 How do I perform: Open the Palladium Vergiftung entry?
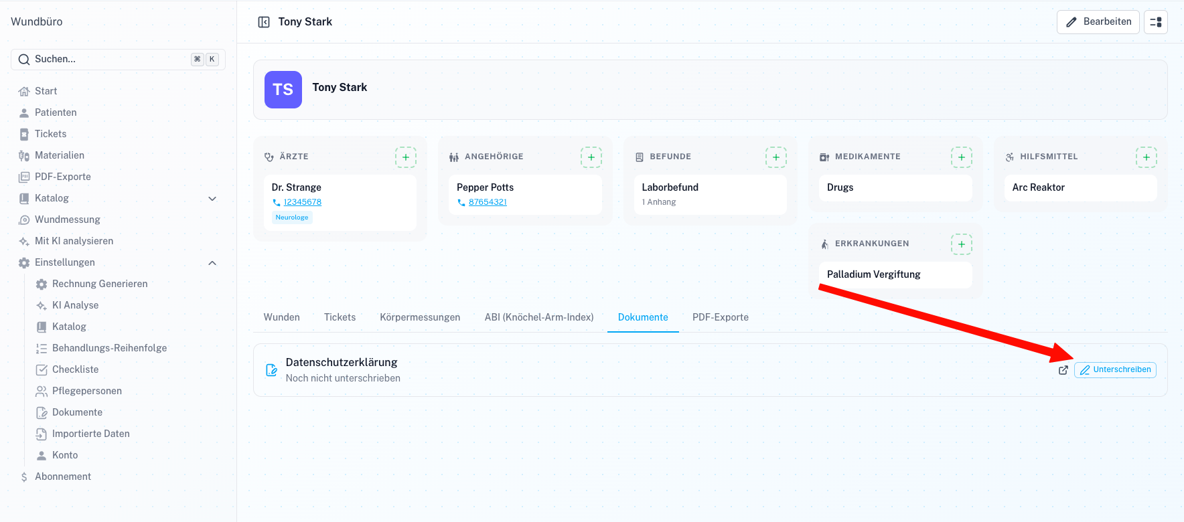[895, 275]
